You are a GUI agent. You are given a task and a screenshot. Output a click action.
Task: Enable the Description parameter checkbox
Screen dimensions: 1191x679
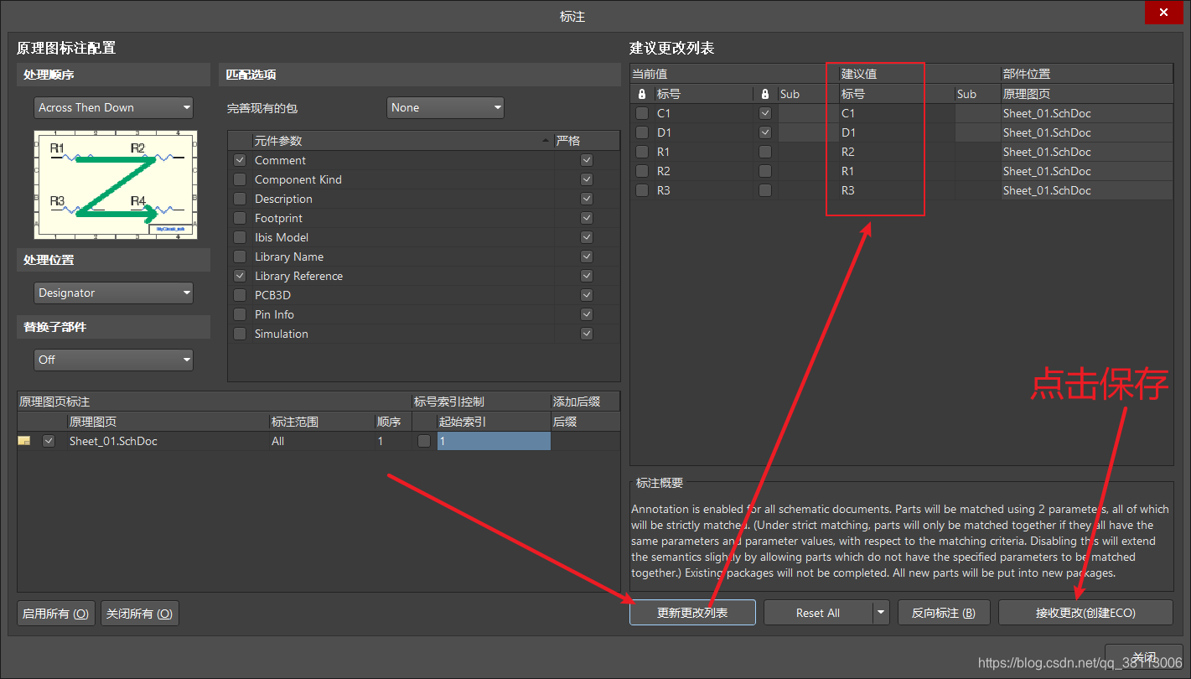click(241, 199)
